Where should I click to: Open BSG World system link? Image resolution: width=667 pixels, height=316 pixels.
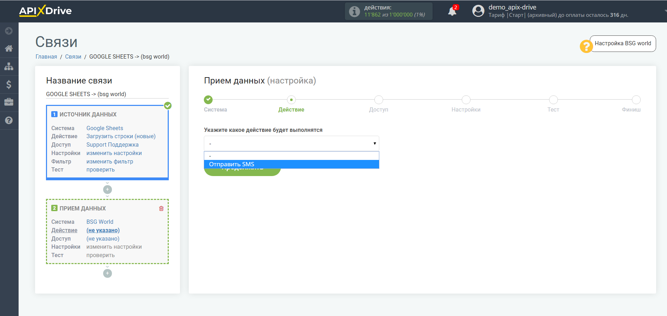100,222
